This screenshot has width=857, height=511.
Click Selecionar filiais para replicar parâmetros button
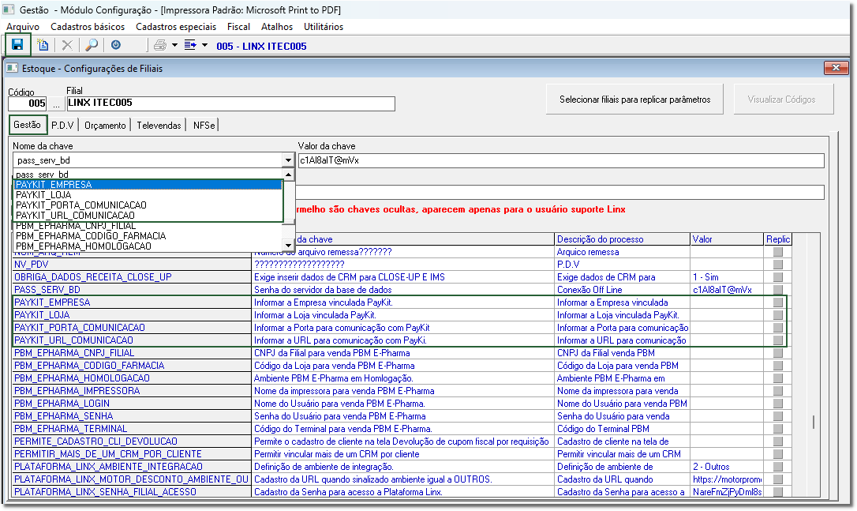pos(634,99)
